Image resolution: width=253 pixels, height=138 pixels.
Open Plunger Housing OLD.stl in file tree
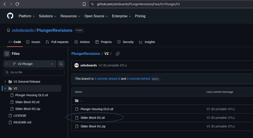pyautogui.click(x=31, y=95)
